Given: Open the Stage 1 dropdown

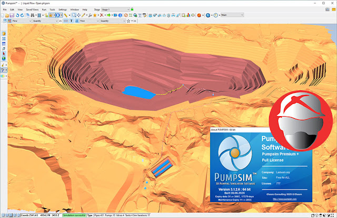Looking at the screenshot, I should (116, 10).
